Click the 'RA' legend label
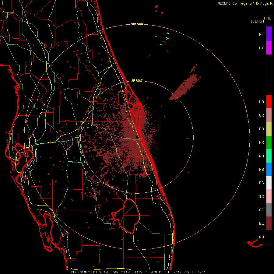Viewport: 274px width, 274px height. pyautogui.click(x=261, y=156)
